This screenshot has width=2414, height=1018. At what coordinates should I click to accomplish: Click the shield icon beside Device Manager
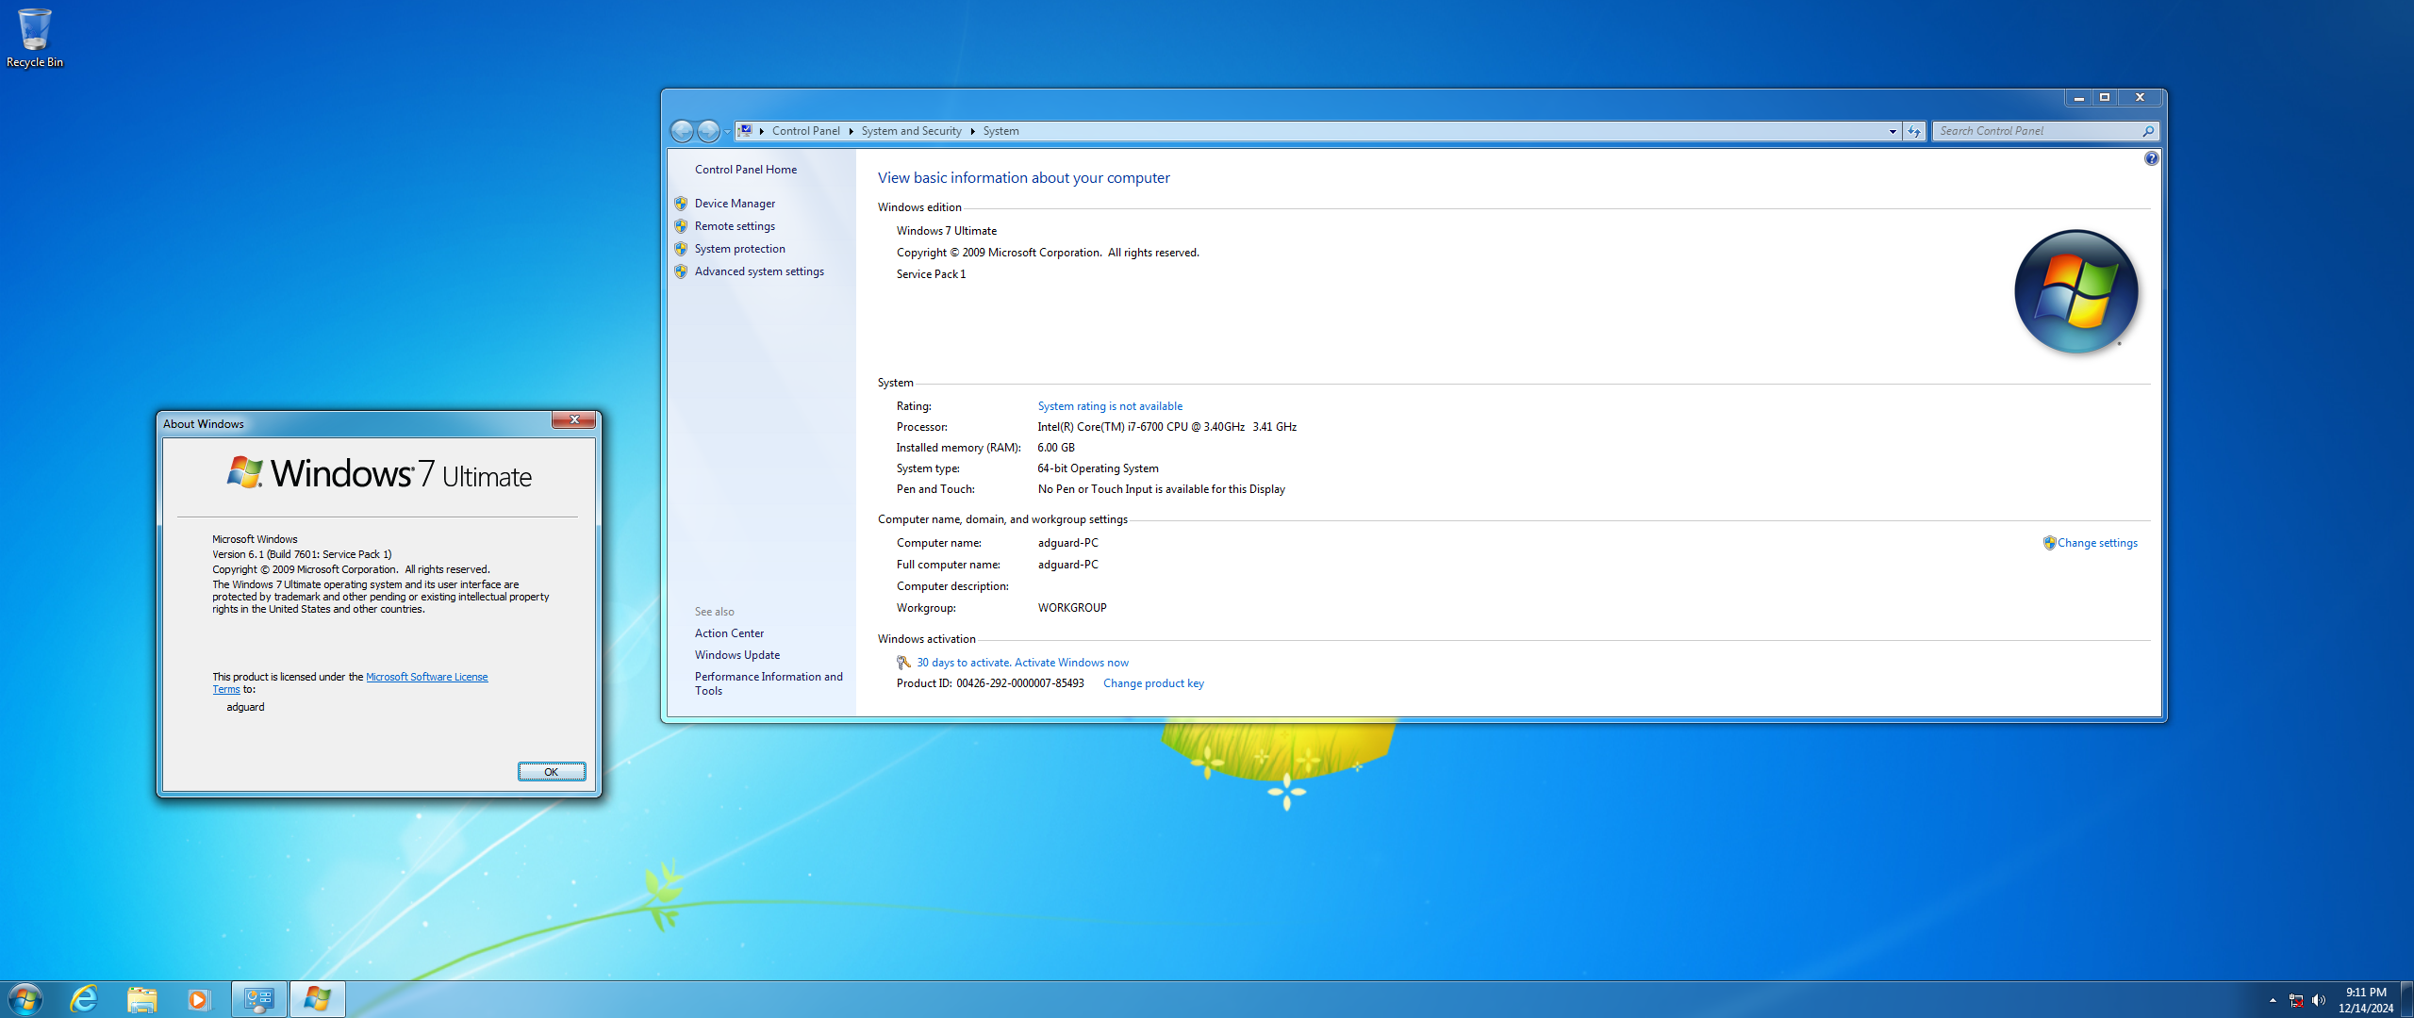tap(681, 204)
